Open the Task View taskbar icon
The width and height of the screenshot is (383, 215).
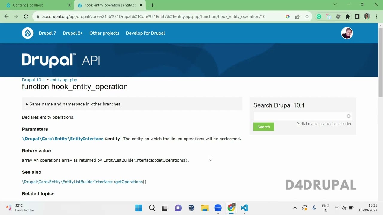pyautogui.click(x=165, y=208)
